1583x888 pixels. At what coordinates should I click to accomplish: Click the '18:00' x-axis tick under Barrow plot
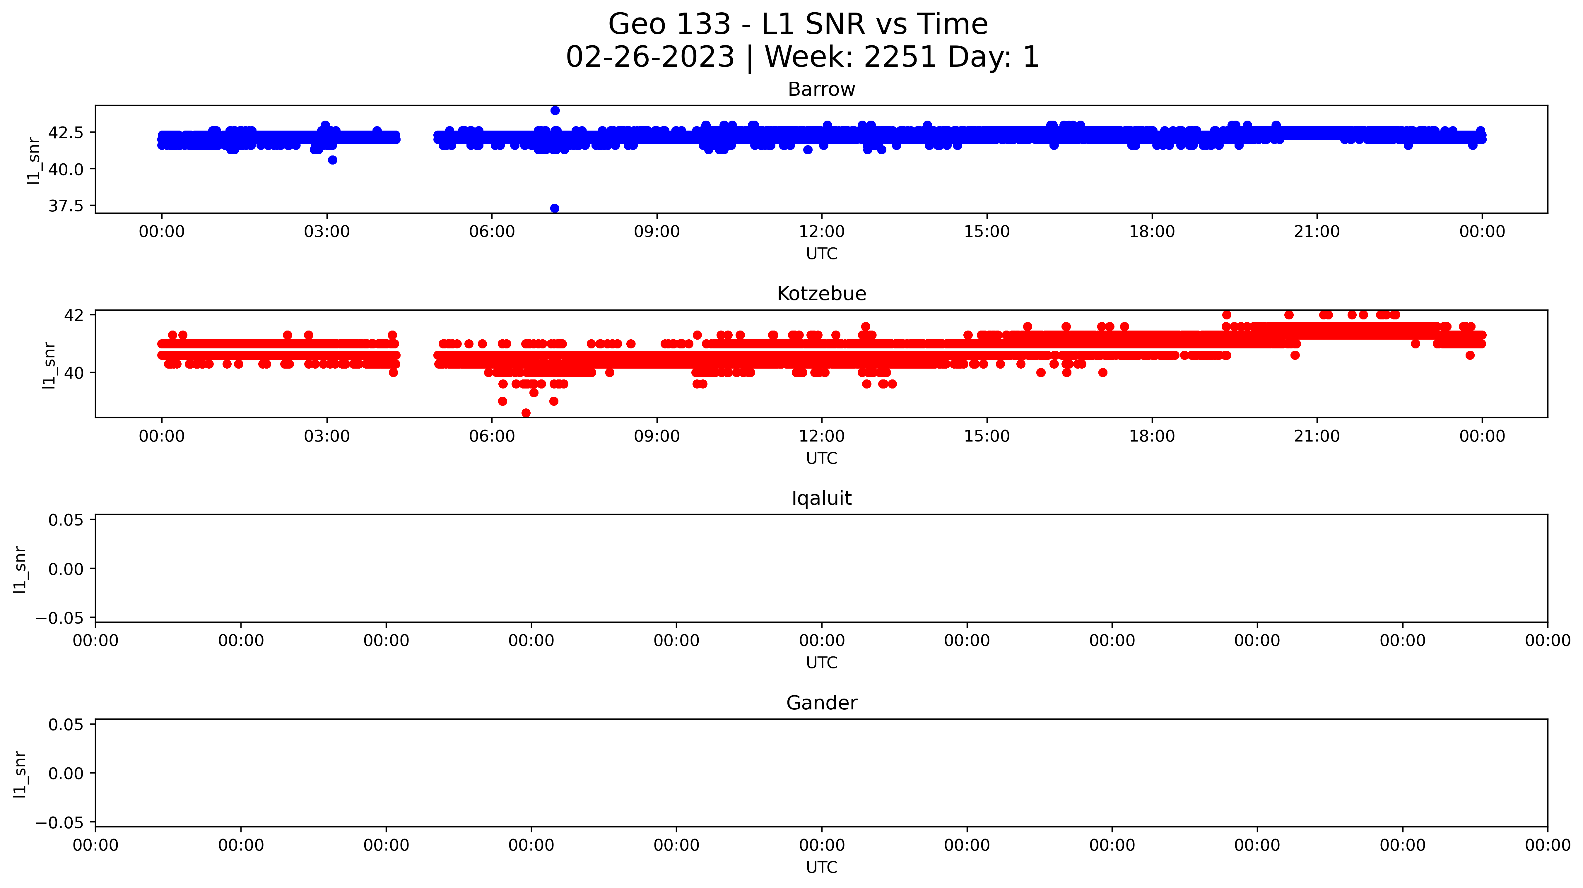pyautogui.click(x=1152, y=232)
